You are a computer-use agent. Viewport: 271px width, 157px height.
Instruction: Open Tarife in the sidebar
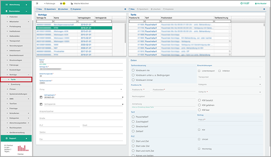(13, 79)
